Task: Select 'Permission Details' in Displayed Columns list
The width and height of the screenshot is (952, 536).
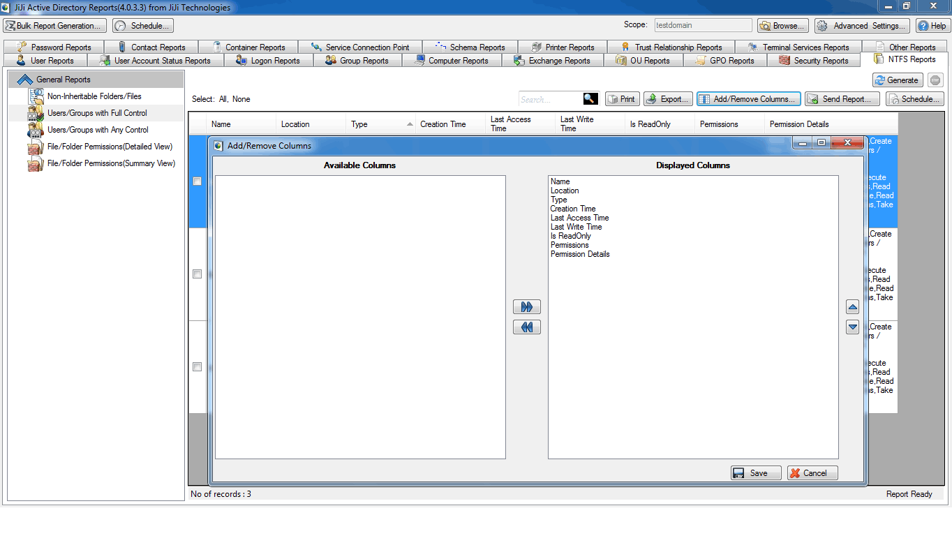Action: [x=580, y=254]
